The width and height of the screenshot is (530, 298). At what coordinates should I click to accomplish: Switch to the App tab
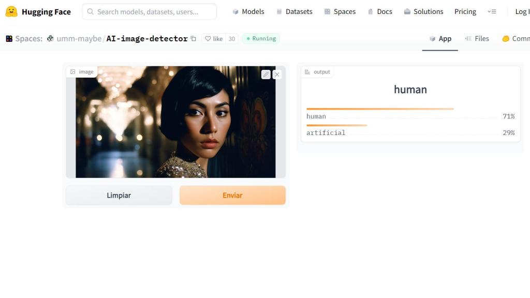coord(440,38)
